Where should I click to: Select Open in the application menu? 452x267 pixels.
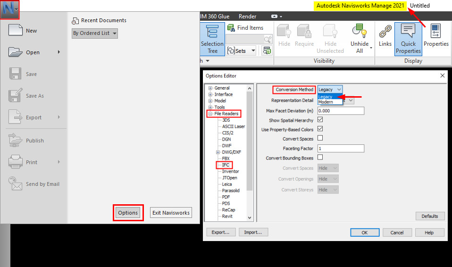pos(33,52)
